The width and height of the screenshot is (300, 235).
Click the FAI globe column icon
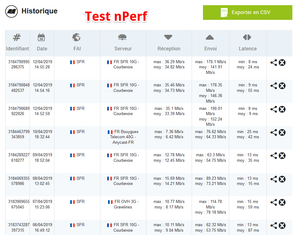pos(77,38)
